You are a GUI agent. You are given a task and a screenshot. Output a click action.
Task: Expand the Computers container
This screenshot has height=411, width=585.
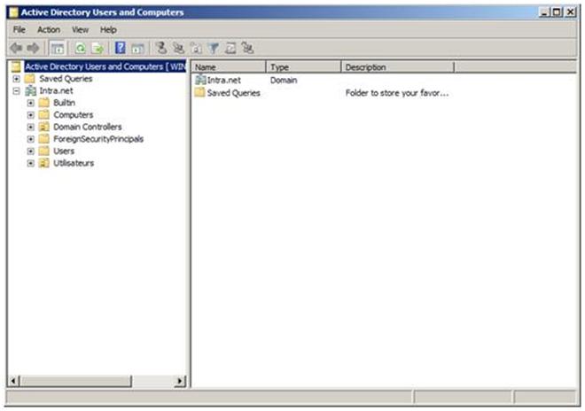31,115
